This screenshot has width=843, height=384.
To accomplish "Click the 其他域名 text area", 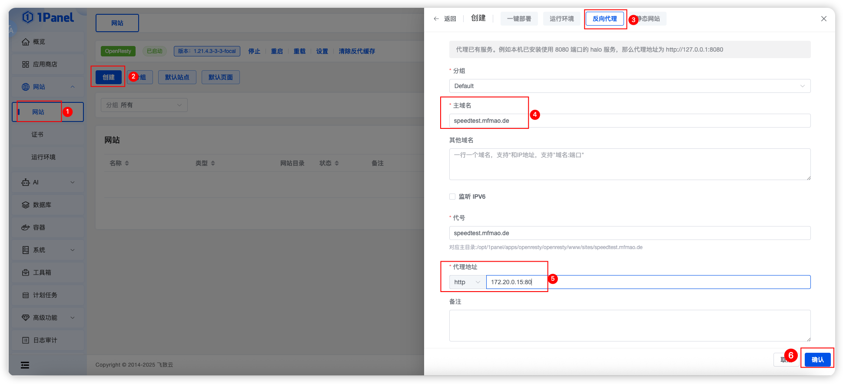I will 629,164.
